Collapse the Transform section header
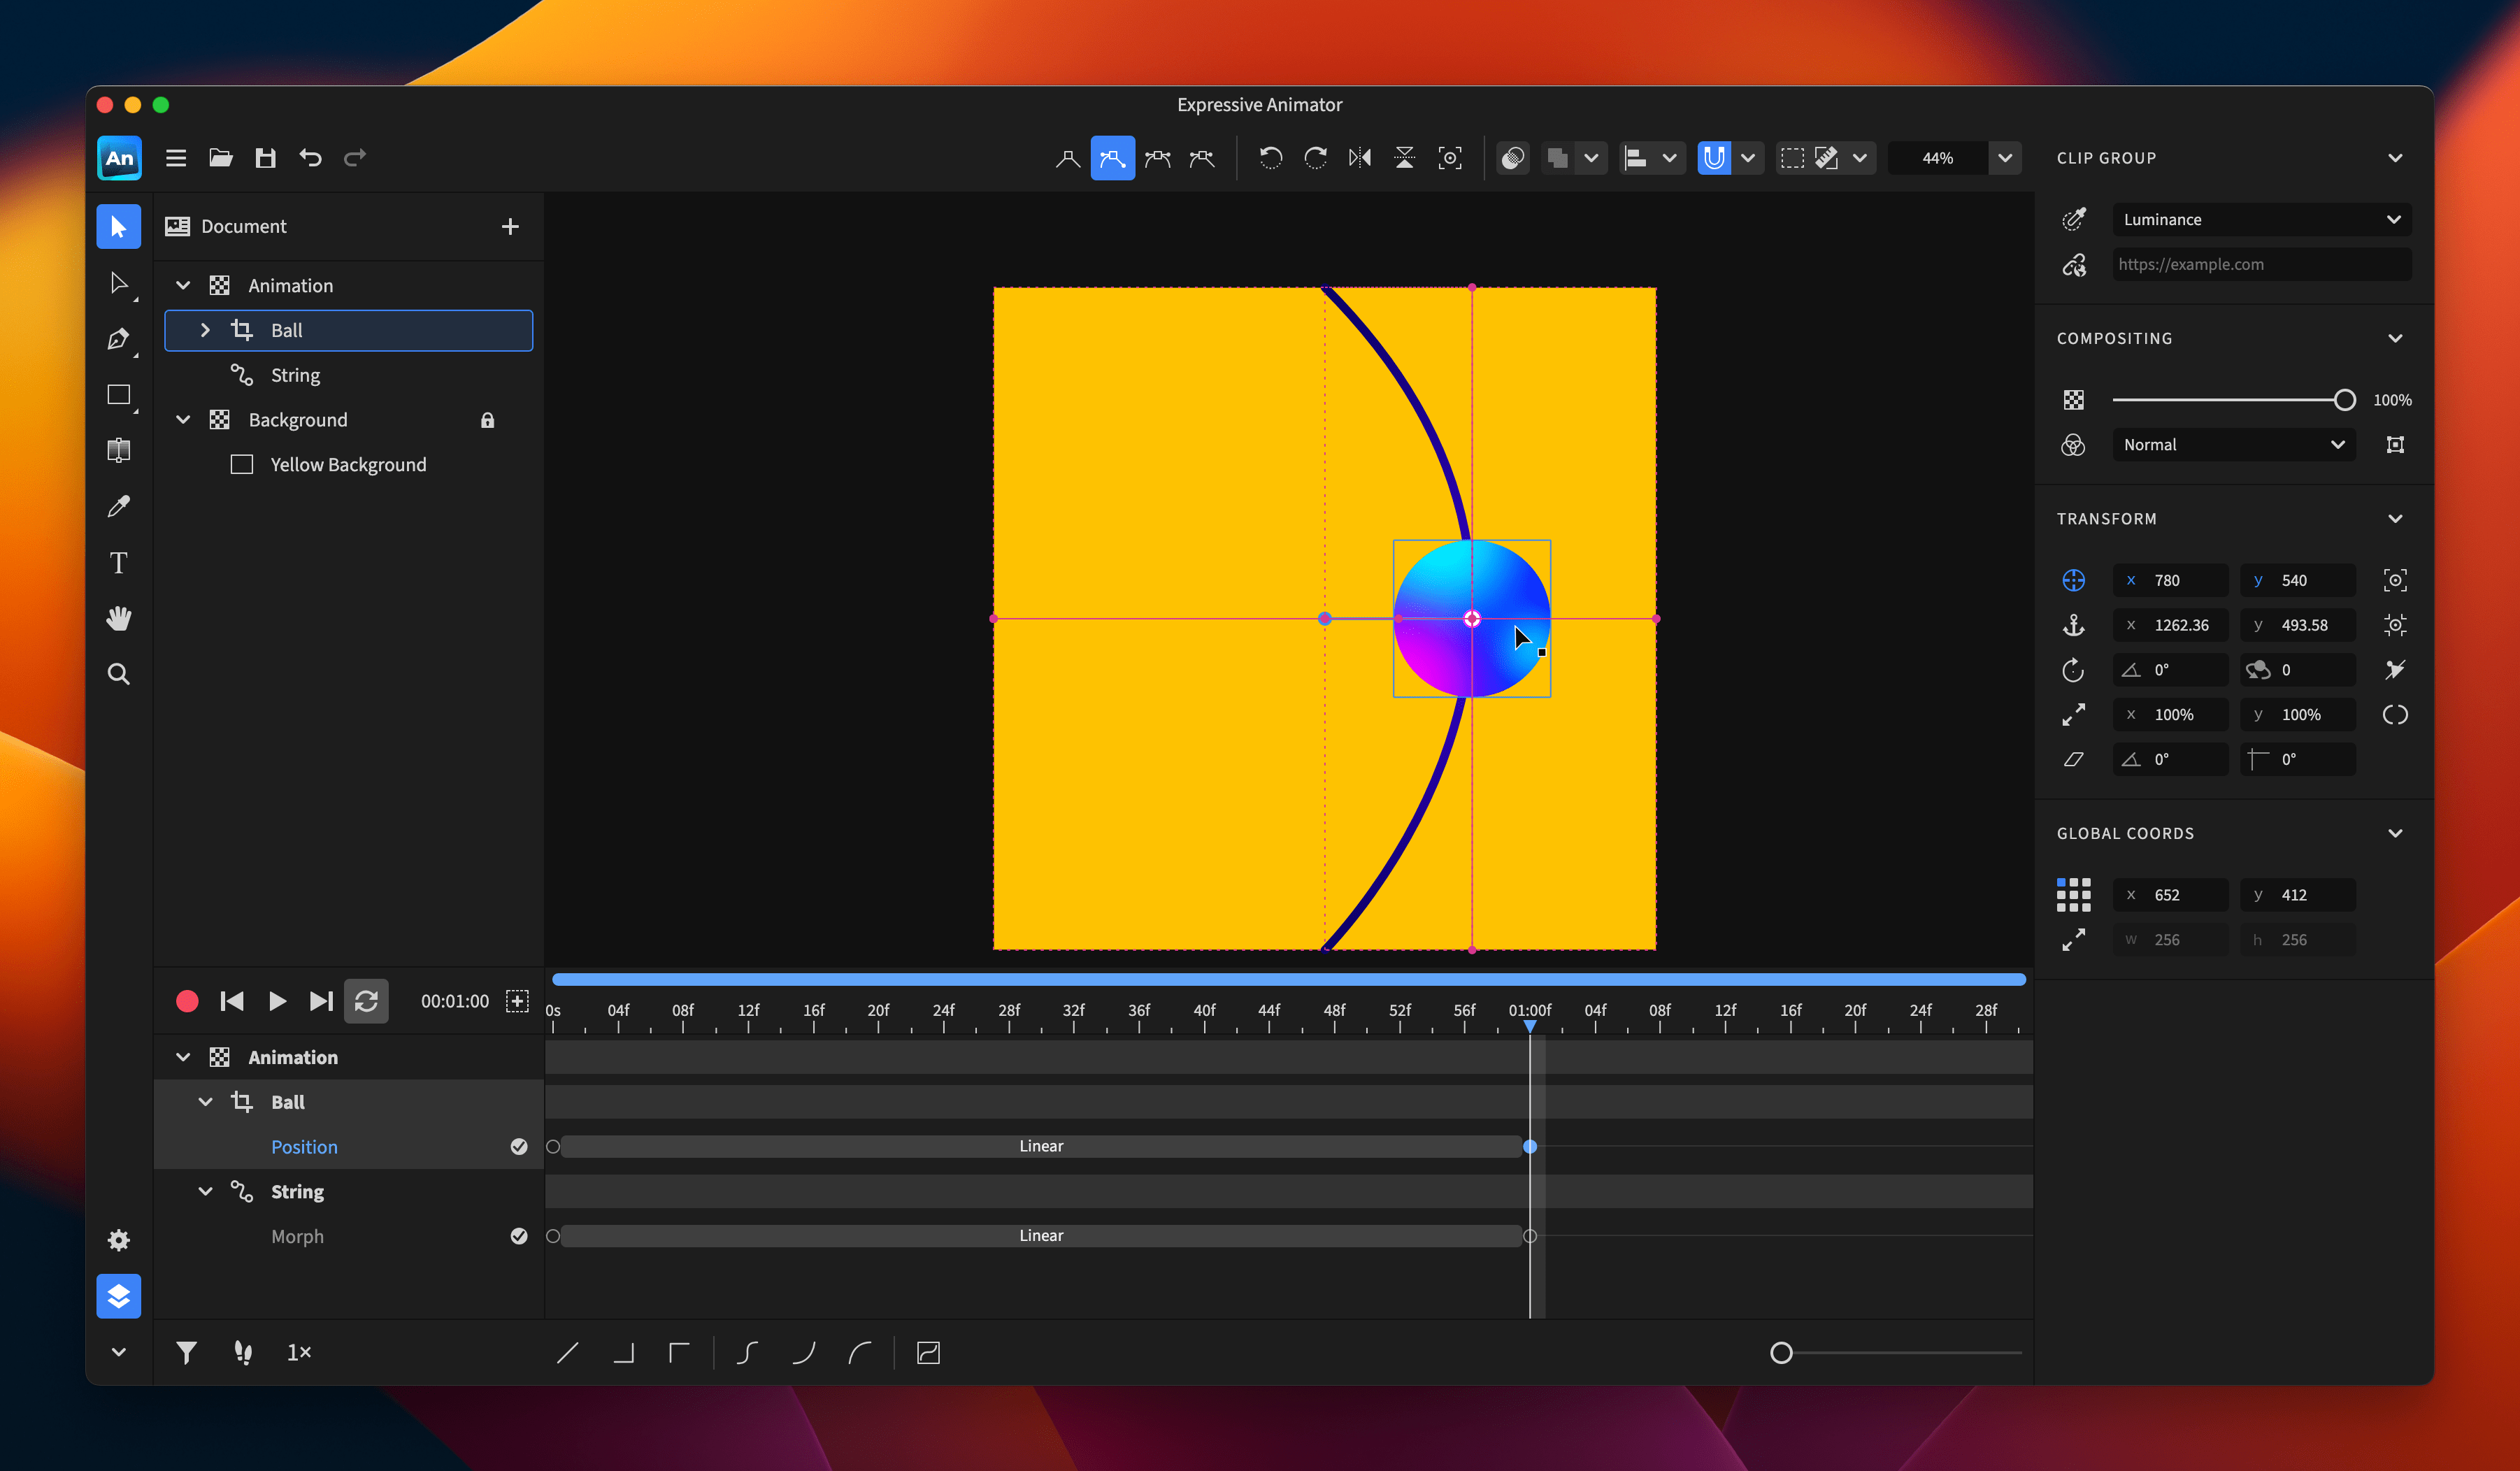2520x1471 pixels. 2396,518
